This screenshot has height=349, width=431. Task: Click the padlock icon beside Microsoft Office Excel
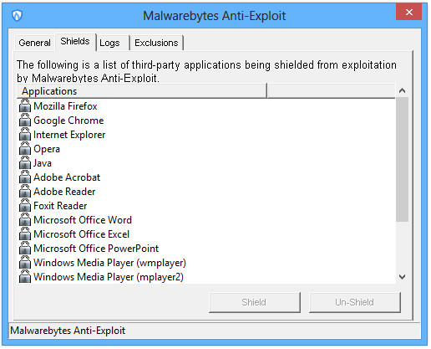(25, 234)
